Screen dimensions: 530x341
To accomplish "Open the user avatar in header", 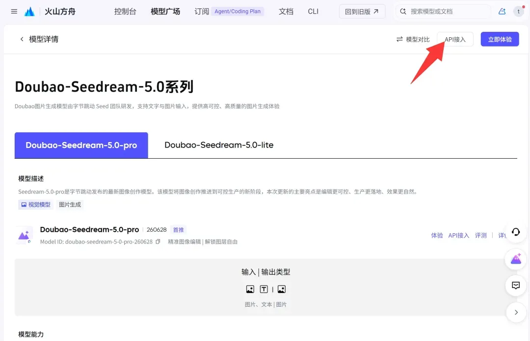I will tap(518, 11).
